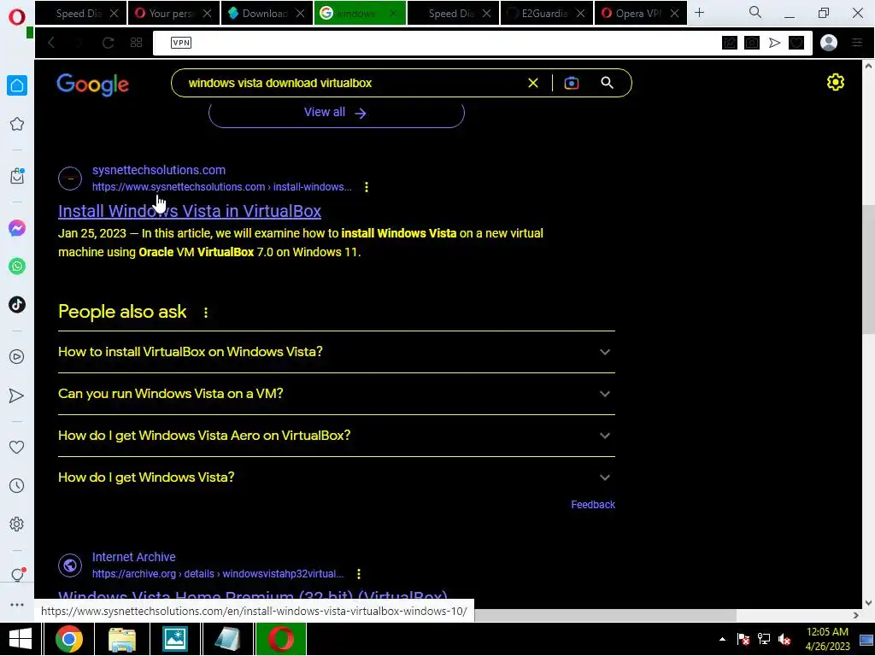875x656 pixels.
Task: Search by image camera icon
Action: (572, 83)
